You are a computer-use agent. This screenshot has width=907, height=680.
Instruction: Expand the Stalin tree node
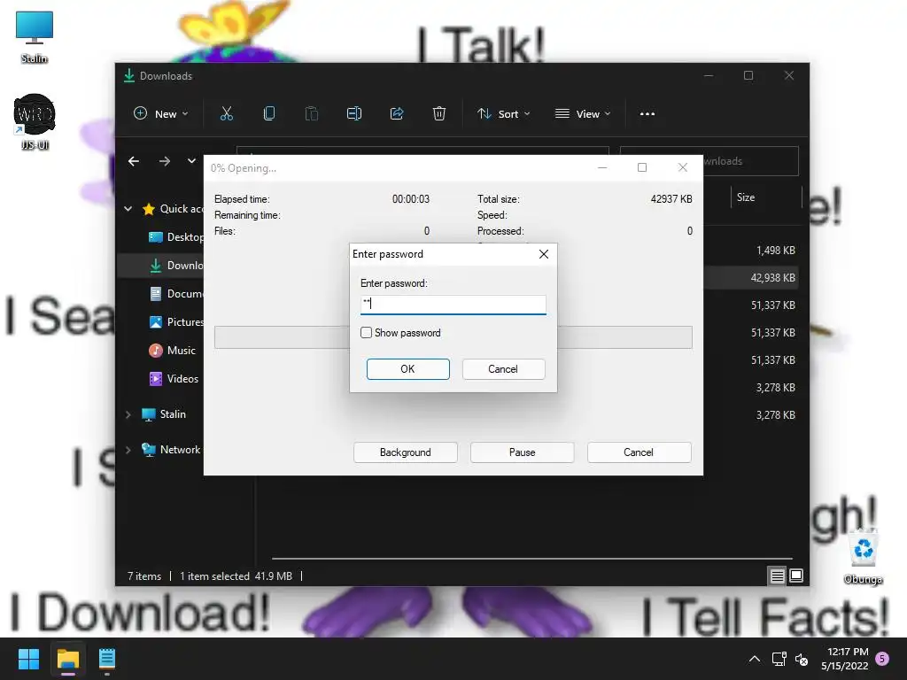click(128, 414)
